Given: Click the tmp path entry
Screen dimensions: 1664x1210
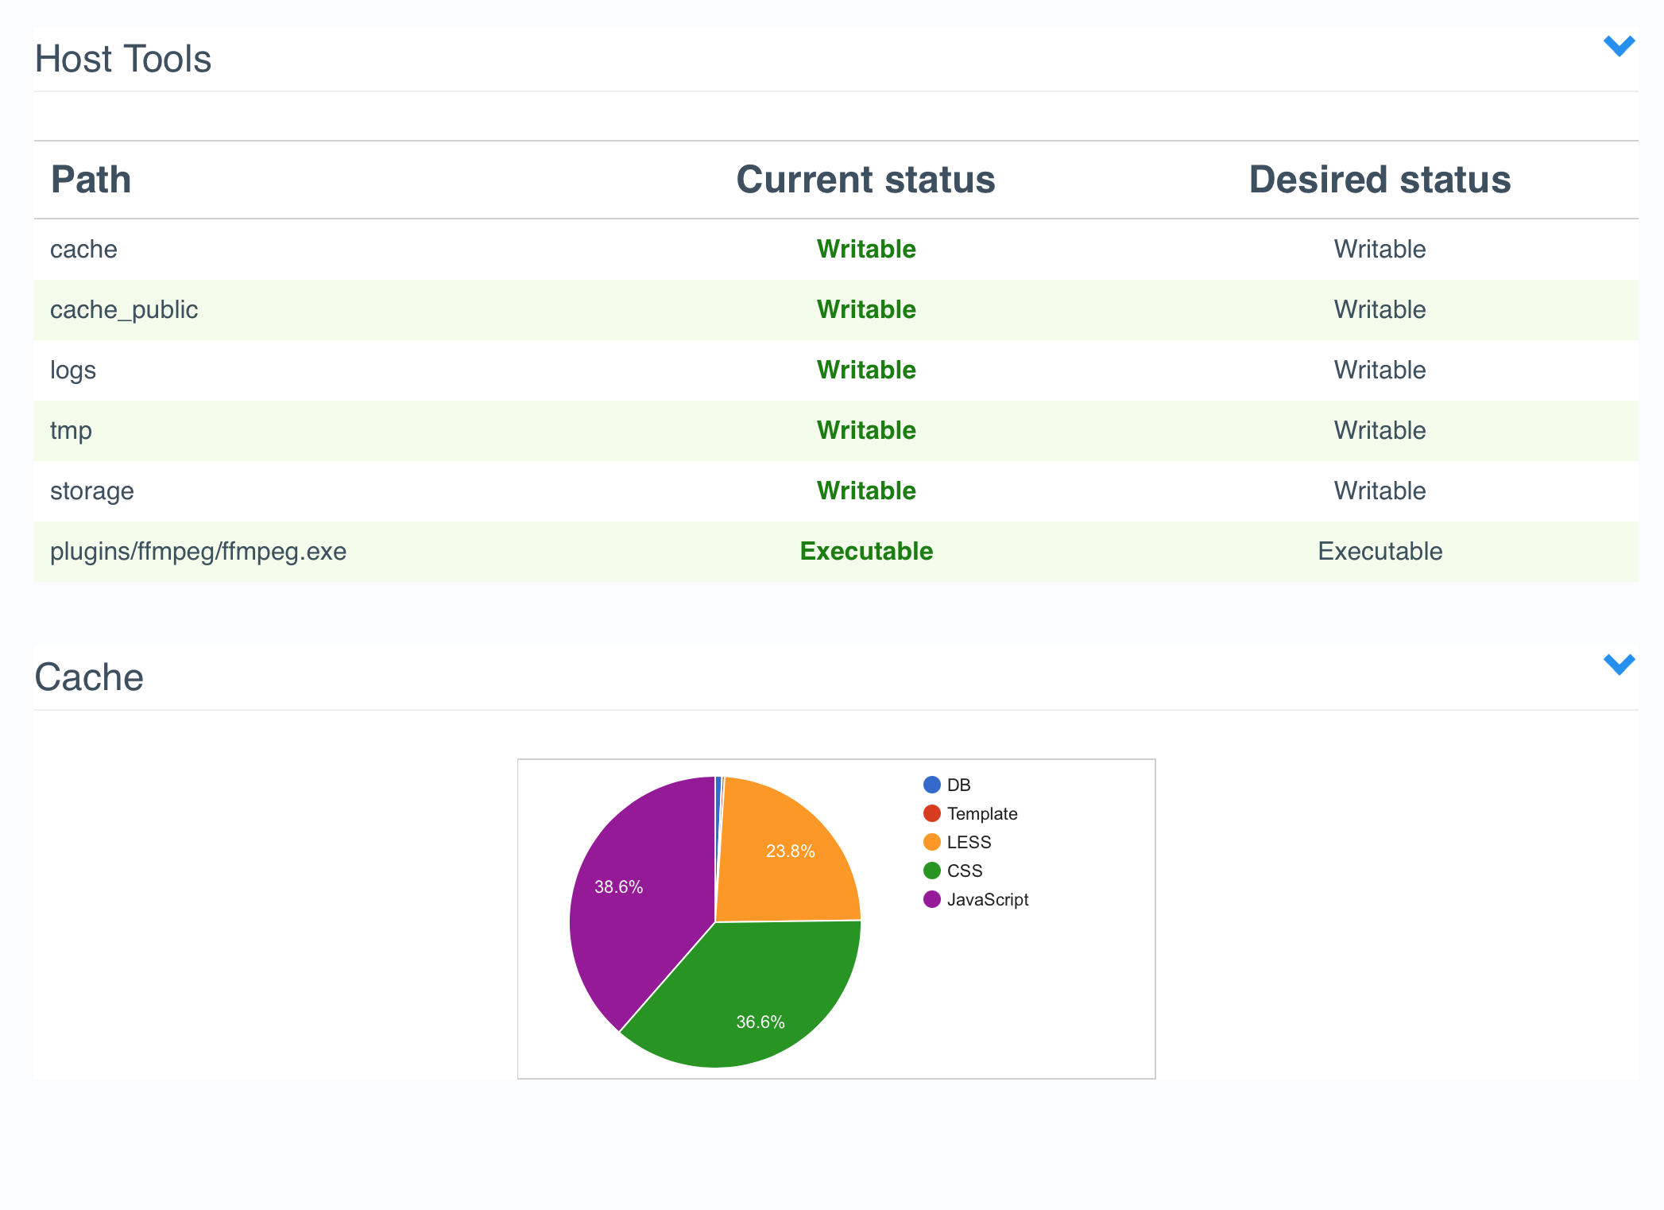Looking at the screenshot, I should (71, 430).
